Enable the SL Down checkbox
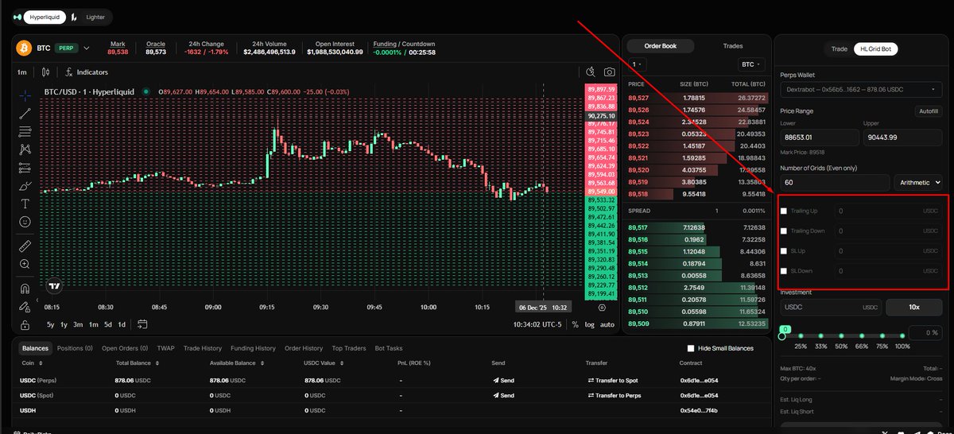 point(784,271)
